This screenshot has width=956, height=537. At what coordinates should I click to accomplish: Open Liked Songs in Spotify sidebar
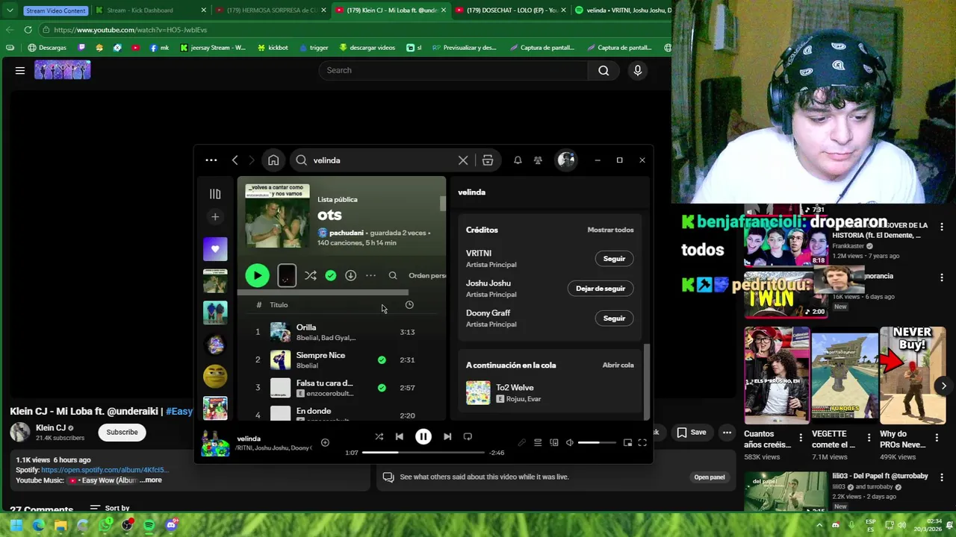pos(215,249)
